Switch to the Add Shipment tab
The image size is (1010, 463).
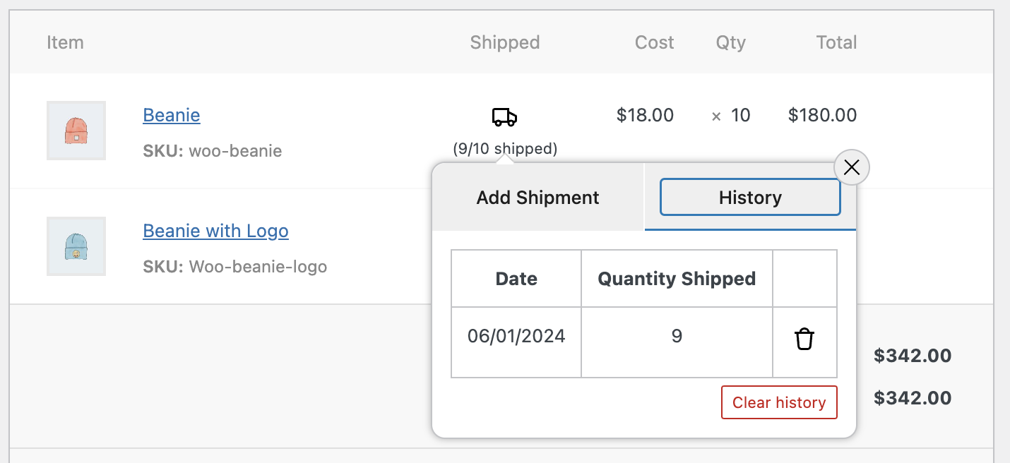[x=537, y=198]
